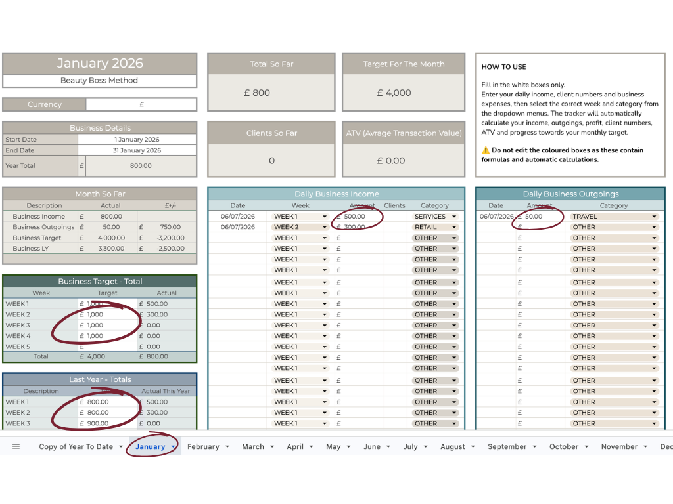Click the Clients So Far value 0
The width and height of the screenshot is (673, 504).
tap(271, 161)
